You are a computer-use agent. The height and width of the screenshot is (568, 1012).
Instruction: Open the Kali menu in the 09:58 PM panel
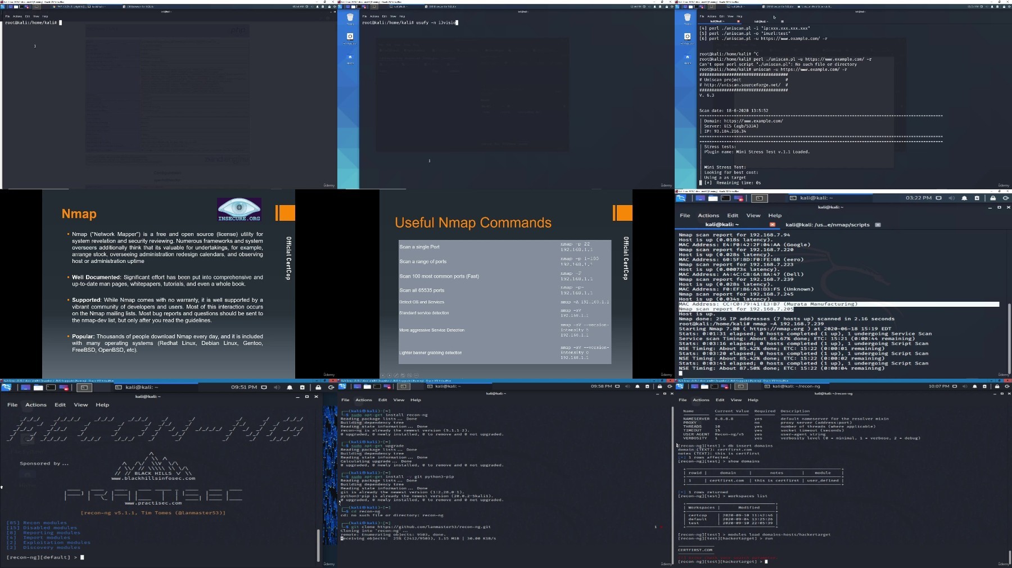point(342,387)
